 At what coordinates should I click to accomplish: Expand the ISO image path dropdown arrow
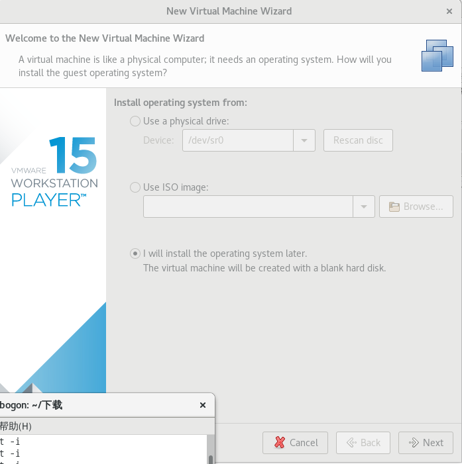[x=364, y=207]
